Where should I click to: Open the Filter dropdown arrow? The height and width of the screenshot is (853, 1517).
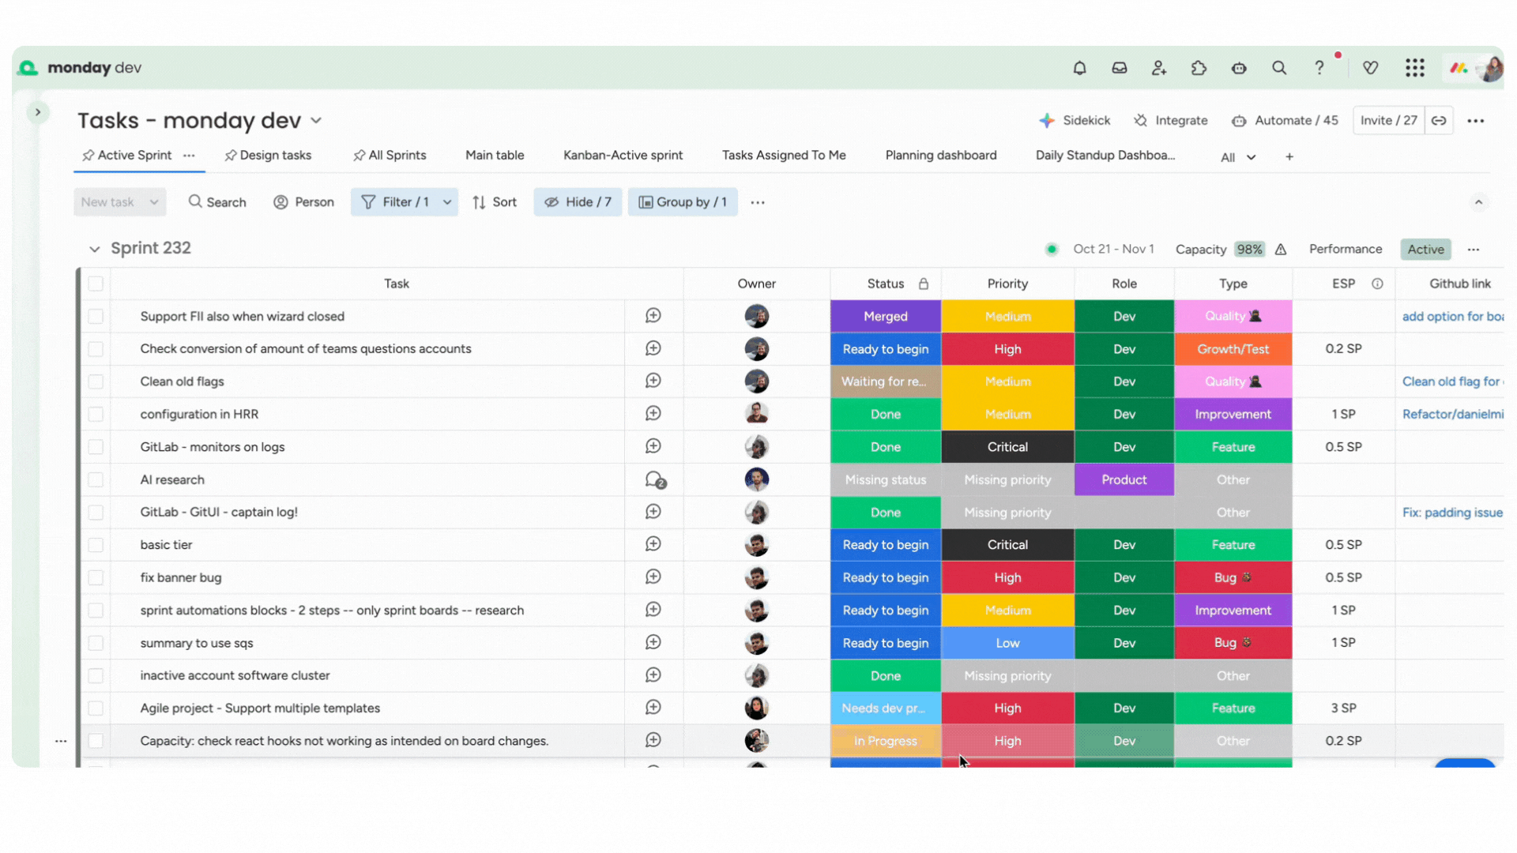(x=447, y=202)
